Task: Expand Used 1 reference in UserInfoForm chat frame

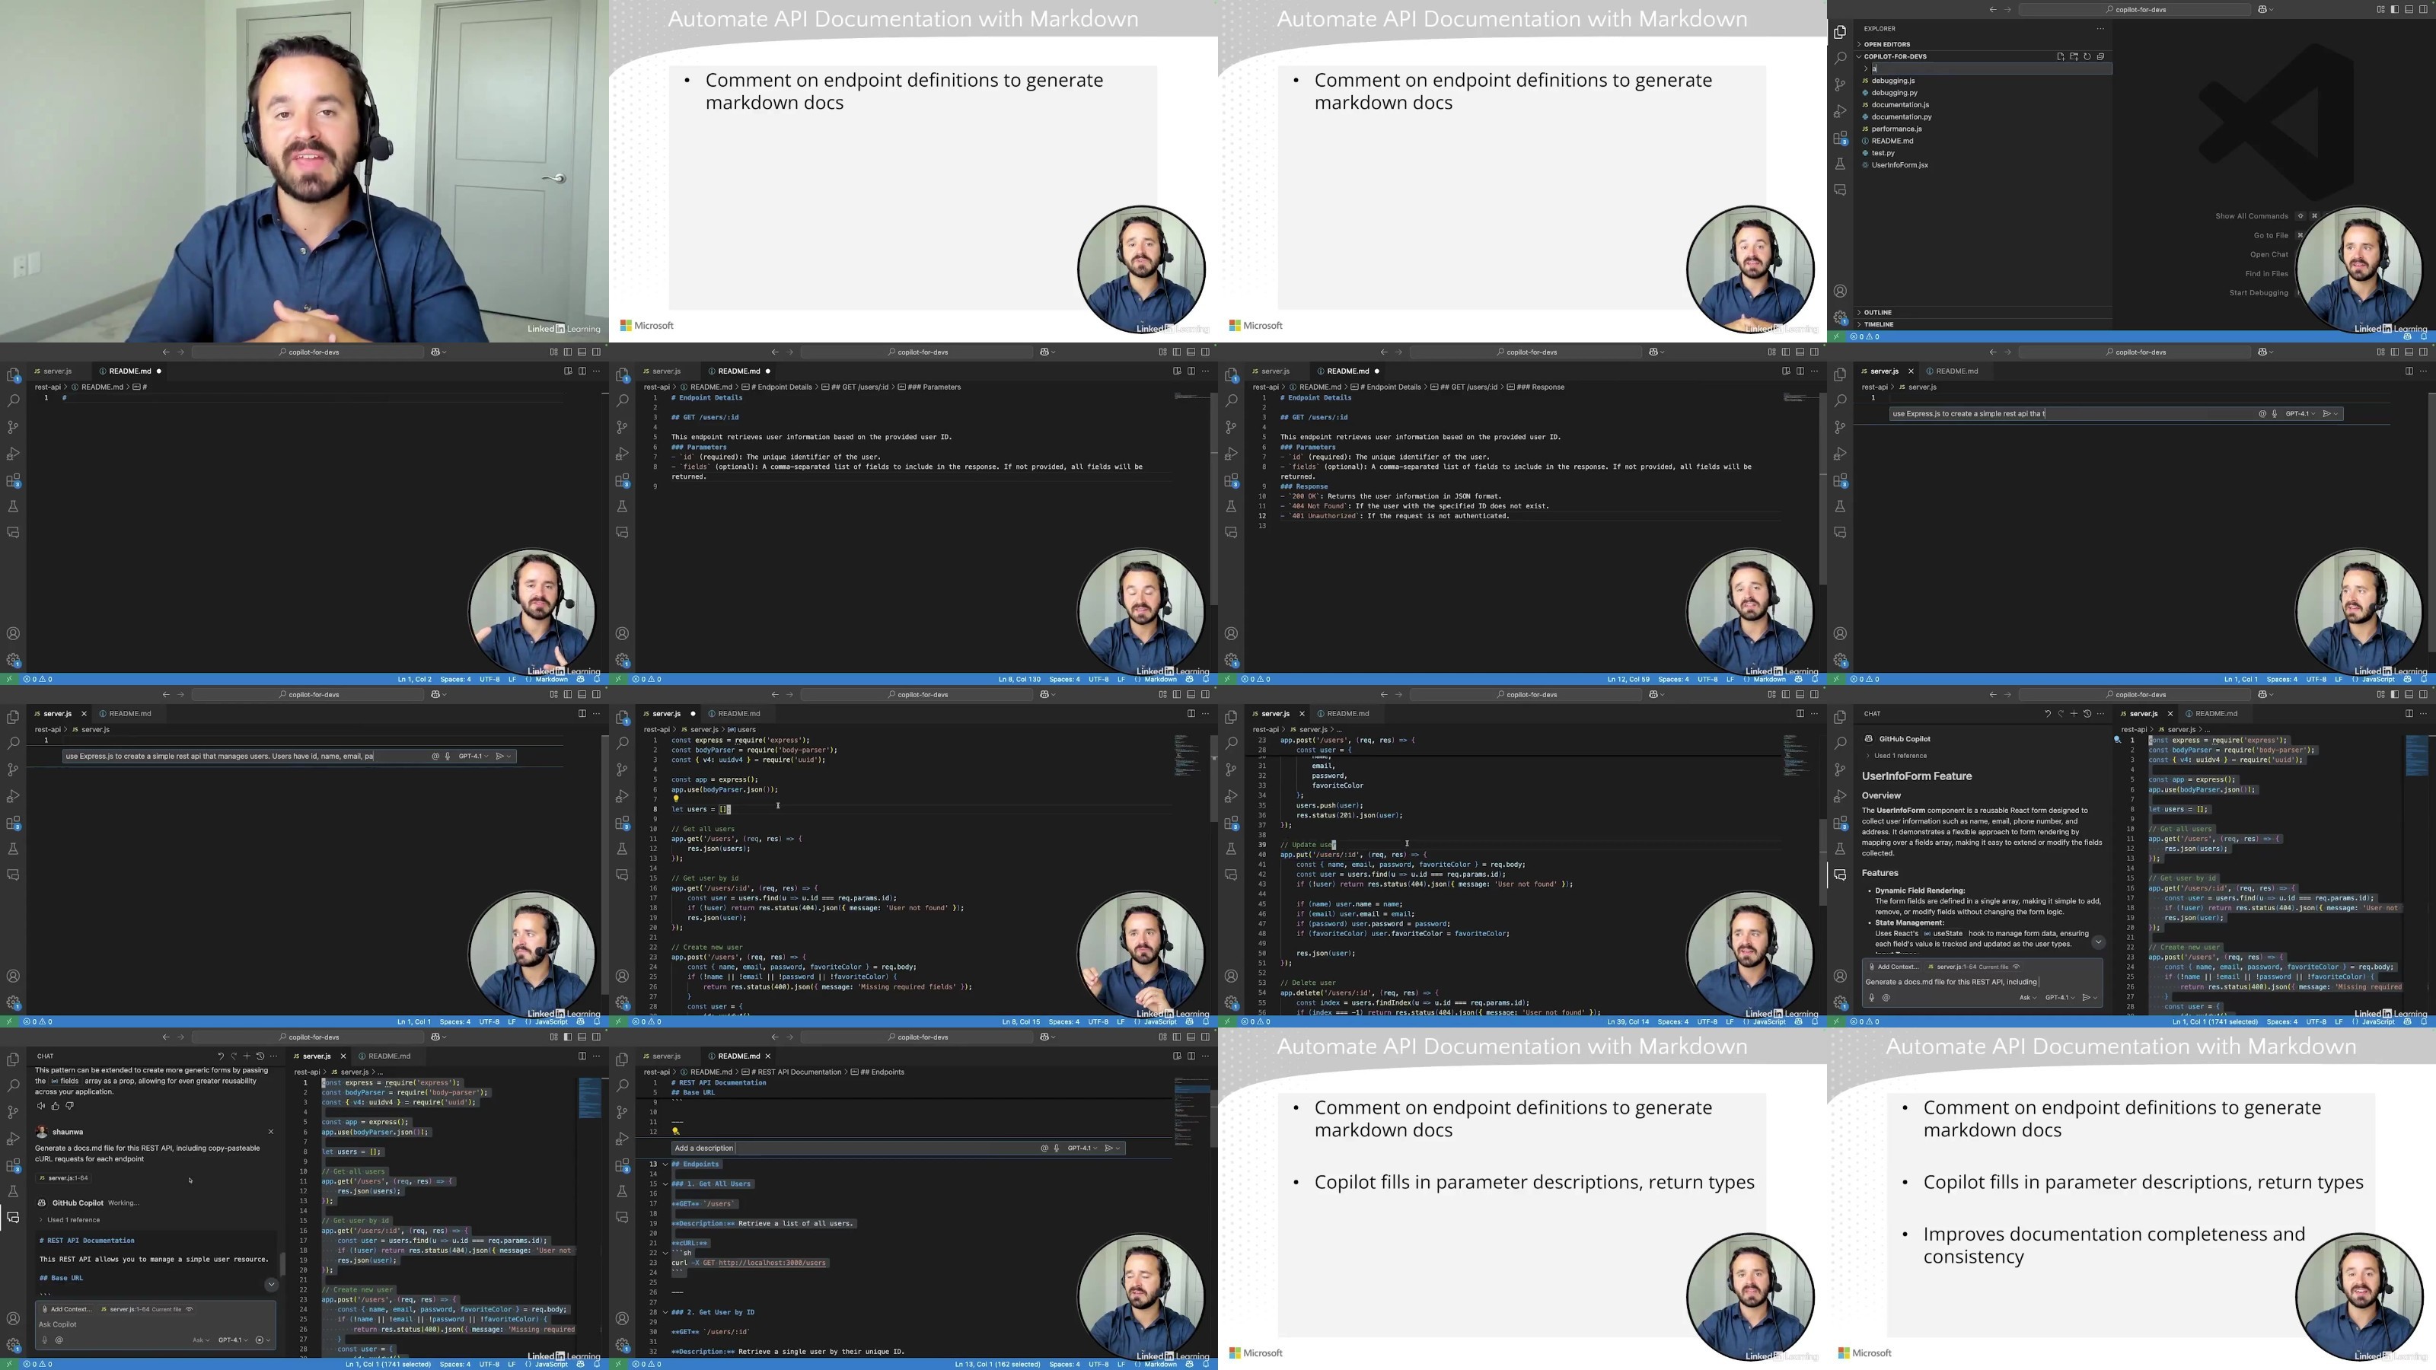Action: pos(1897,757)
